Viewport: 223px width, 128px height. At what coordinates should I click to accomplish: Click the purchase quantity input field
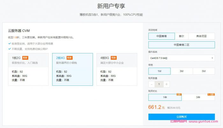(159, 84)
